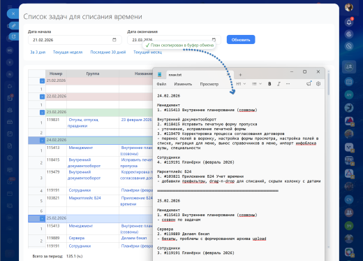Collapse the 23.02.2026 date group
This screenshot has height=261, width=363.
tap(42, 113)
